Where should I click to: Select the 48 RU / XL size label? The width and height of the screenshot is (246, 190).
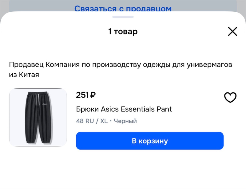click(92, 121)
